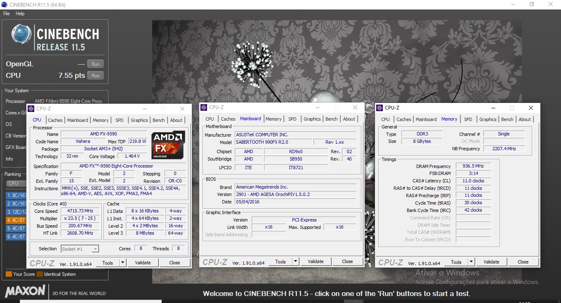Image resolution: width=561 pixels, height=303 pixels.
Task: Click the BIOS Version field 2901
Action: (x=295, y=194)
